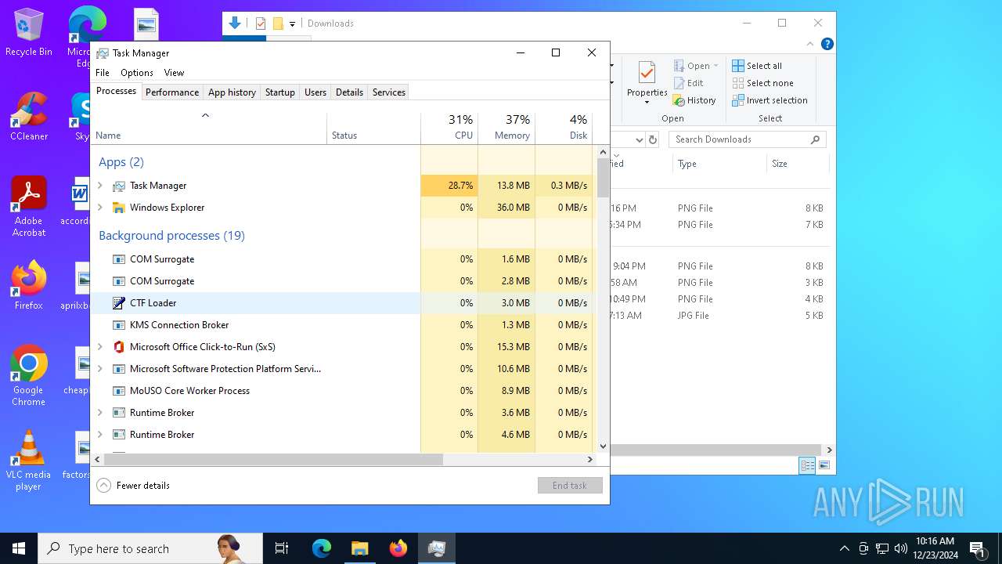Expand Microsoft Software Protection Platform row
Image resolution: width=1002 pixels, height=564 pixels.
point(100,369)
